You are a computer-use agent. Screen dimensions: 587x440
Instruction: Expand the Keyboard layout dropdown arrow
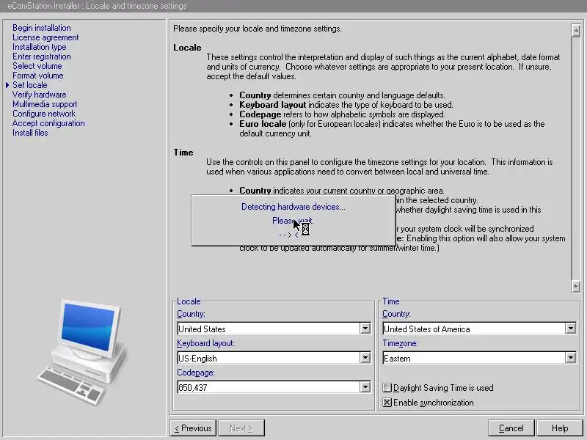pyautogui.click(x=365, y=358)
